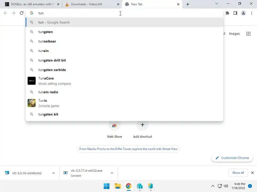257x192 pixels.
Task: Click the canceled vlc-3.0.17.4-win32.exe download
Action: 86,173
